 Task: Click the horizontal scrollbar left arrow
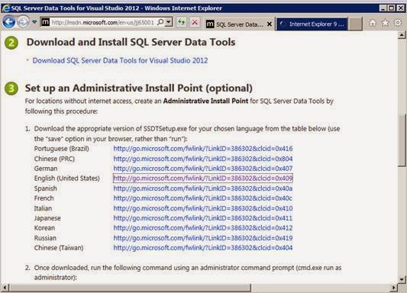pyautogui.click(x=5, y=288)
